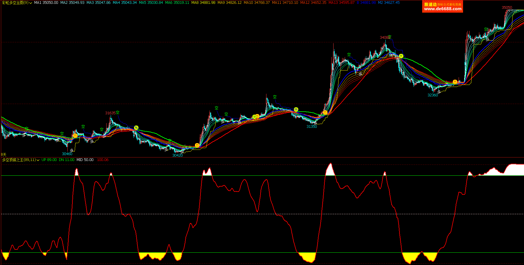Image resolution: width=524 pixels, height=265 pixels.
Task: Click the smiley icon right of 31350 low
Action: click(x=325, y=112)
